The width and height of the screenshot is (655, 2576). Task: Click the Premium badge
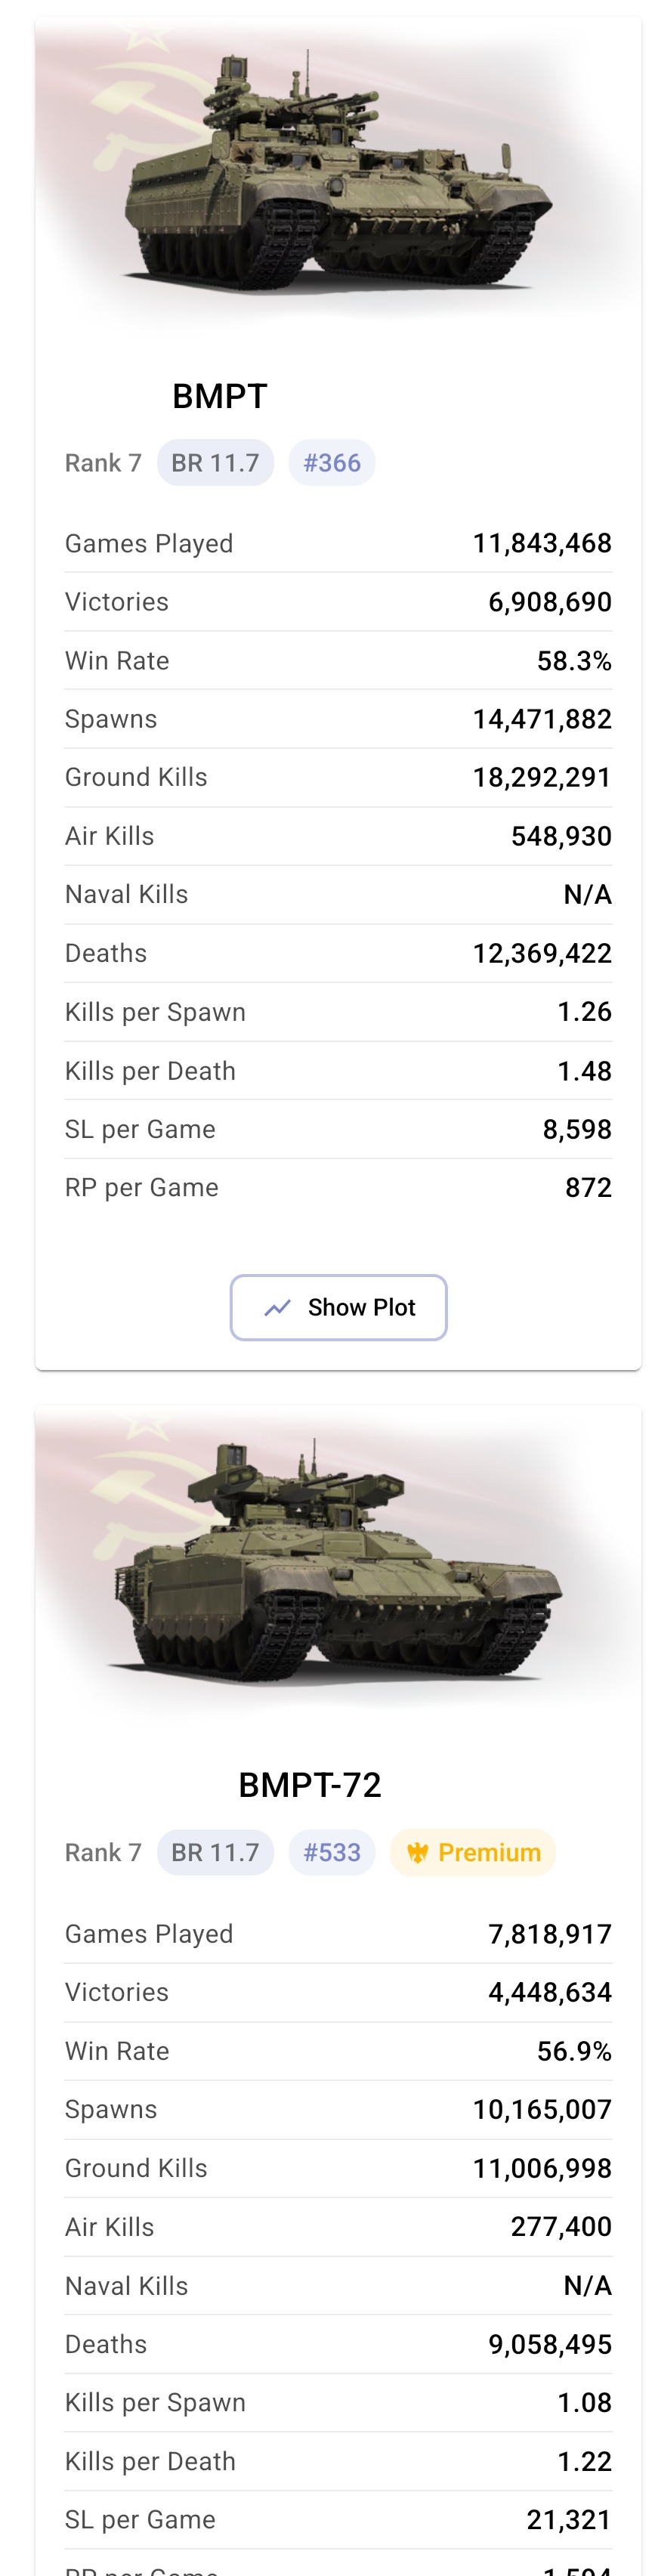(472, 1852)
